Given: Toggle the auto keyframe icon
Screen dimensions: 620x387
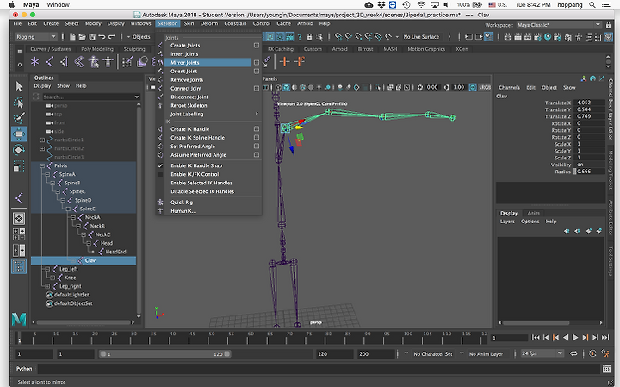Looking at the screenshot, I should pyautogui.click(x=592, y=353).
